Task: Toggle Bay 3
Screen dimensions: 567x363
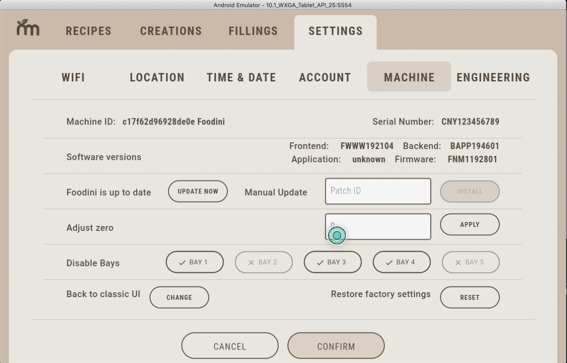Action: pyautogui.click(x=332, y=262)
